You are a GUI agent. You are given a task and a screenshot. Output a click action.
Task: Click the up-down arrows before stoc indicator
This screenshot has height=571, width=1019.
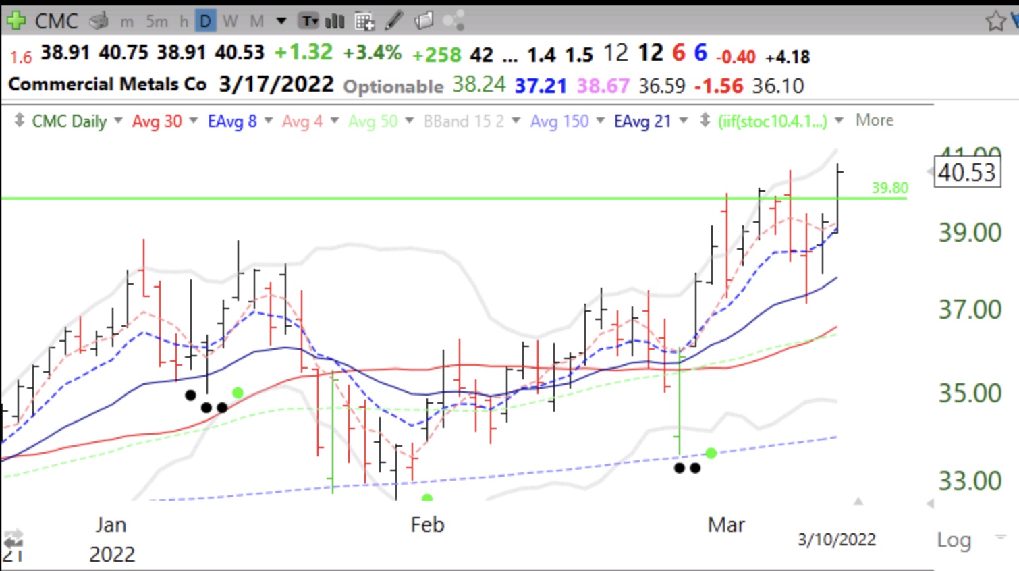coord(705,121)
